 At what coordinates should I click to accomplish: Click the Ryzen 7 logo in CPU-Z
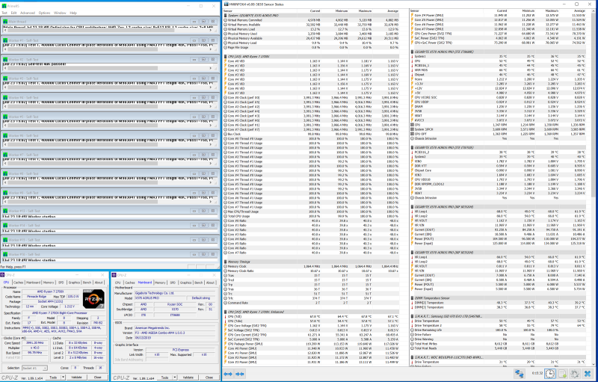click(x=93, y=300)
